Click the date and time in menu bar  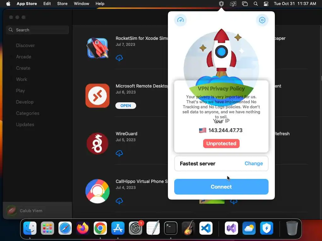pyautogui.click(x=295, y=4)
